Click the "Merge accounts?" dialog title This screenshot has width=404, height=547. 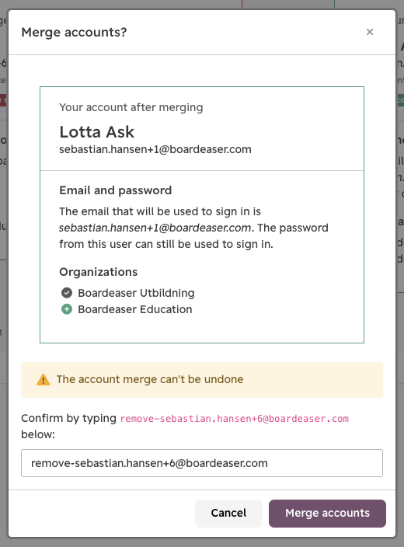tap(74, 32)
